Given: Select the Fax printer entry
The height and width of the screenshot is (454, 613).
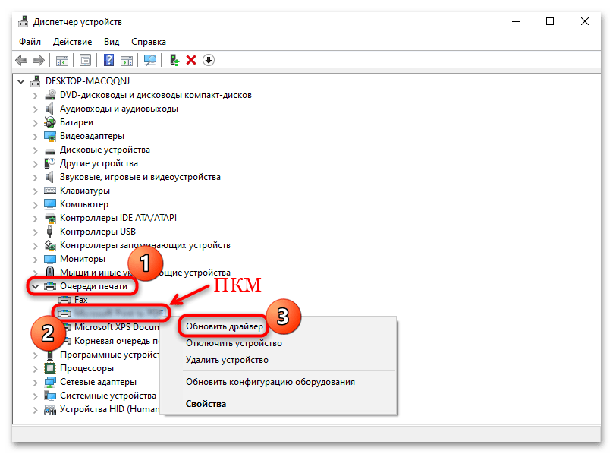Looking at the screenshot, I should 80,299.
